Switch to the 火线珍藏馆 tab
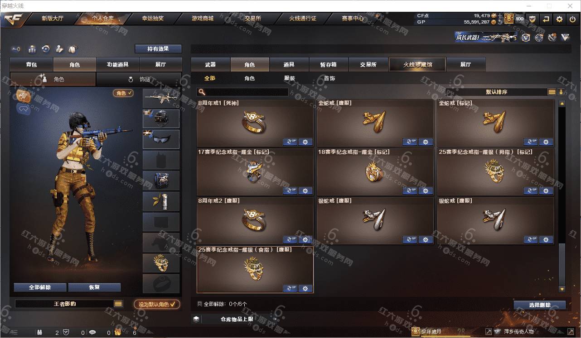The image size is (581, 338). click(x=417, y=64)
